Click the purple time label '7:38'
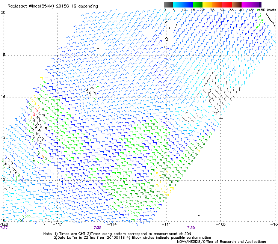The image size is (278, 244). (98, 228)
